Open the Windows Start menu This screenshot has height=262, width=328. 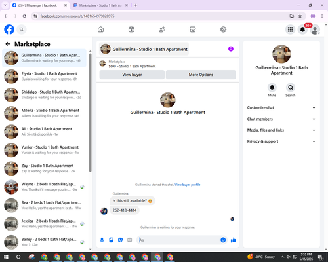[x=6, y=257]
